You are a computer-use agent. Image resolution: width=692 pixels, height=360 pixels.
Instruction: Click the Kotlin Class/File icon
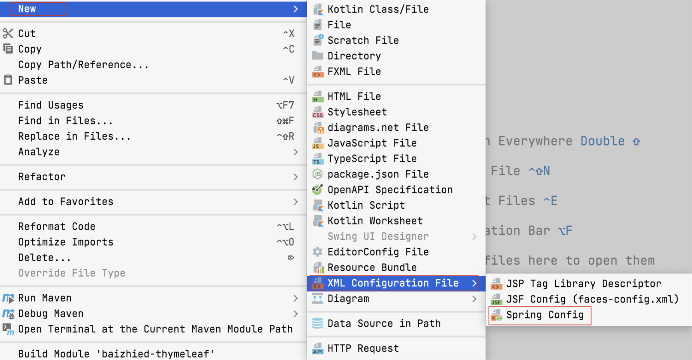point(318,9)
